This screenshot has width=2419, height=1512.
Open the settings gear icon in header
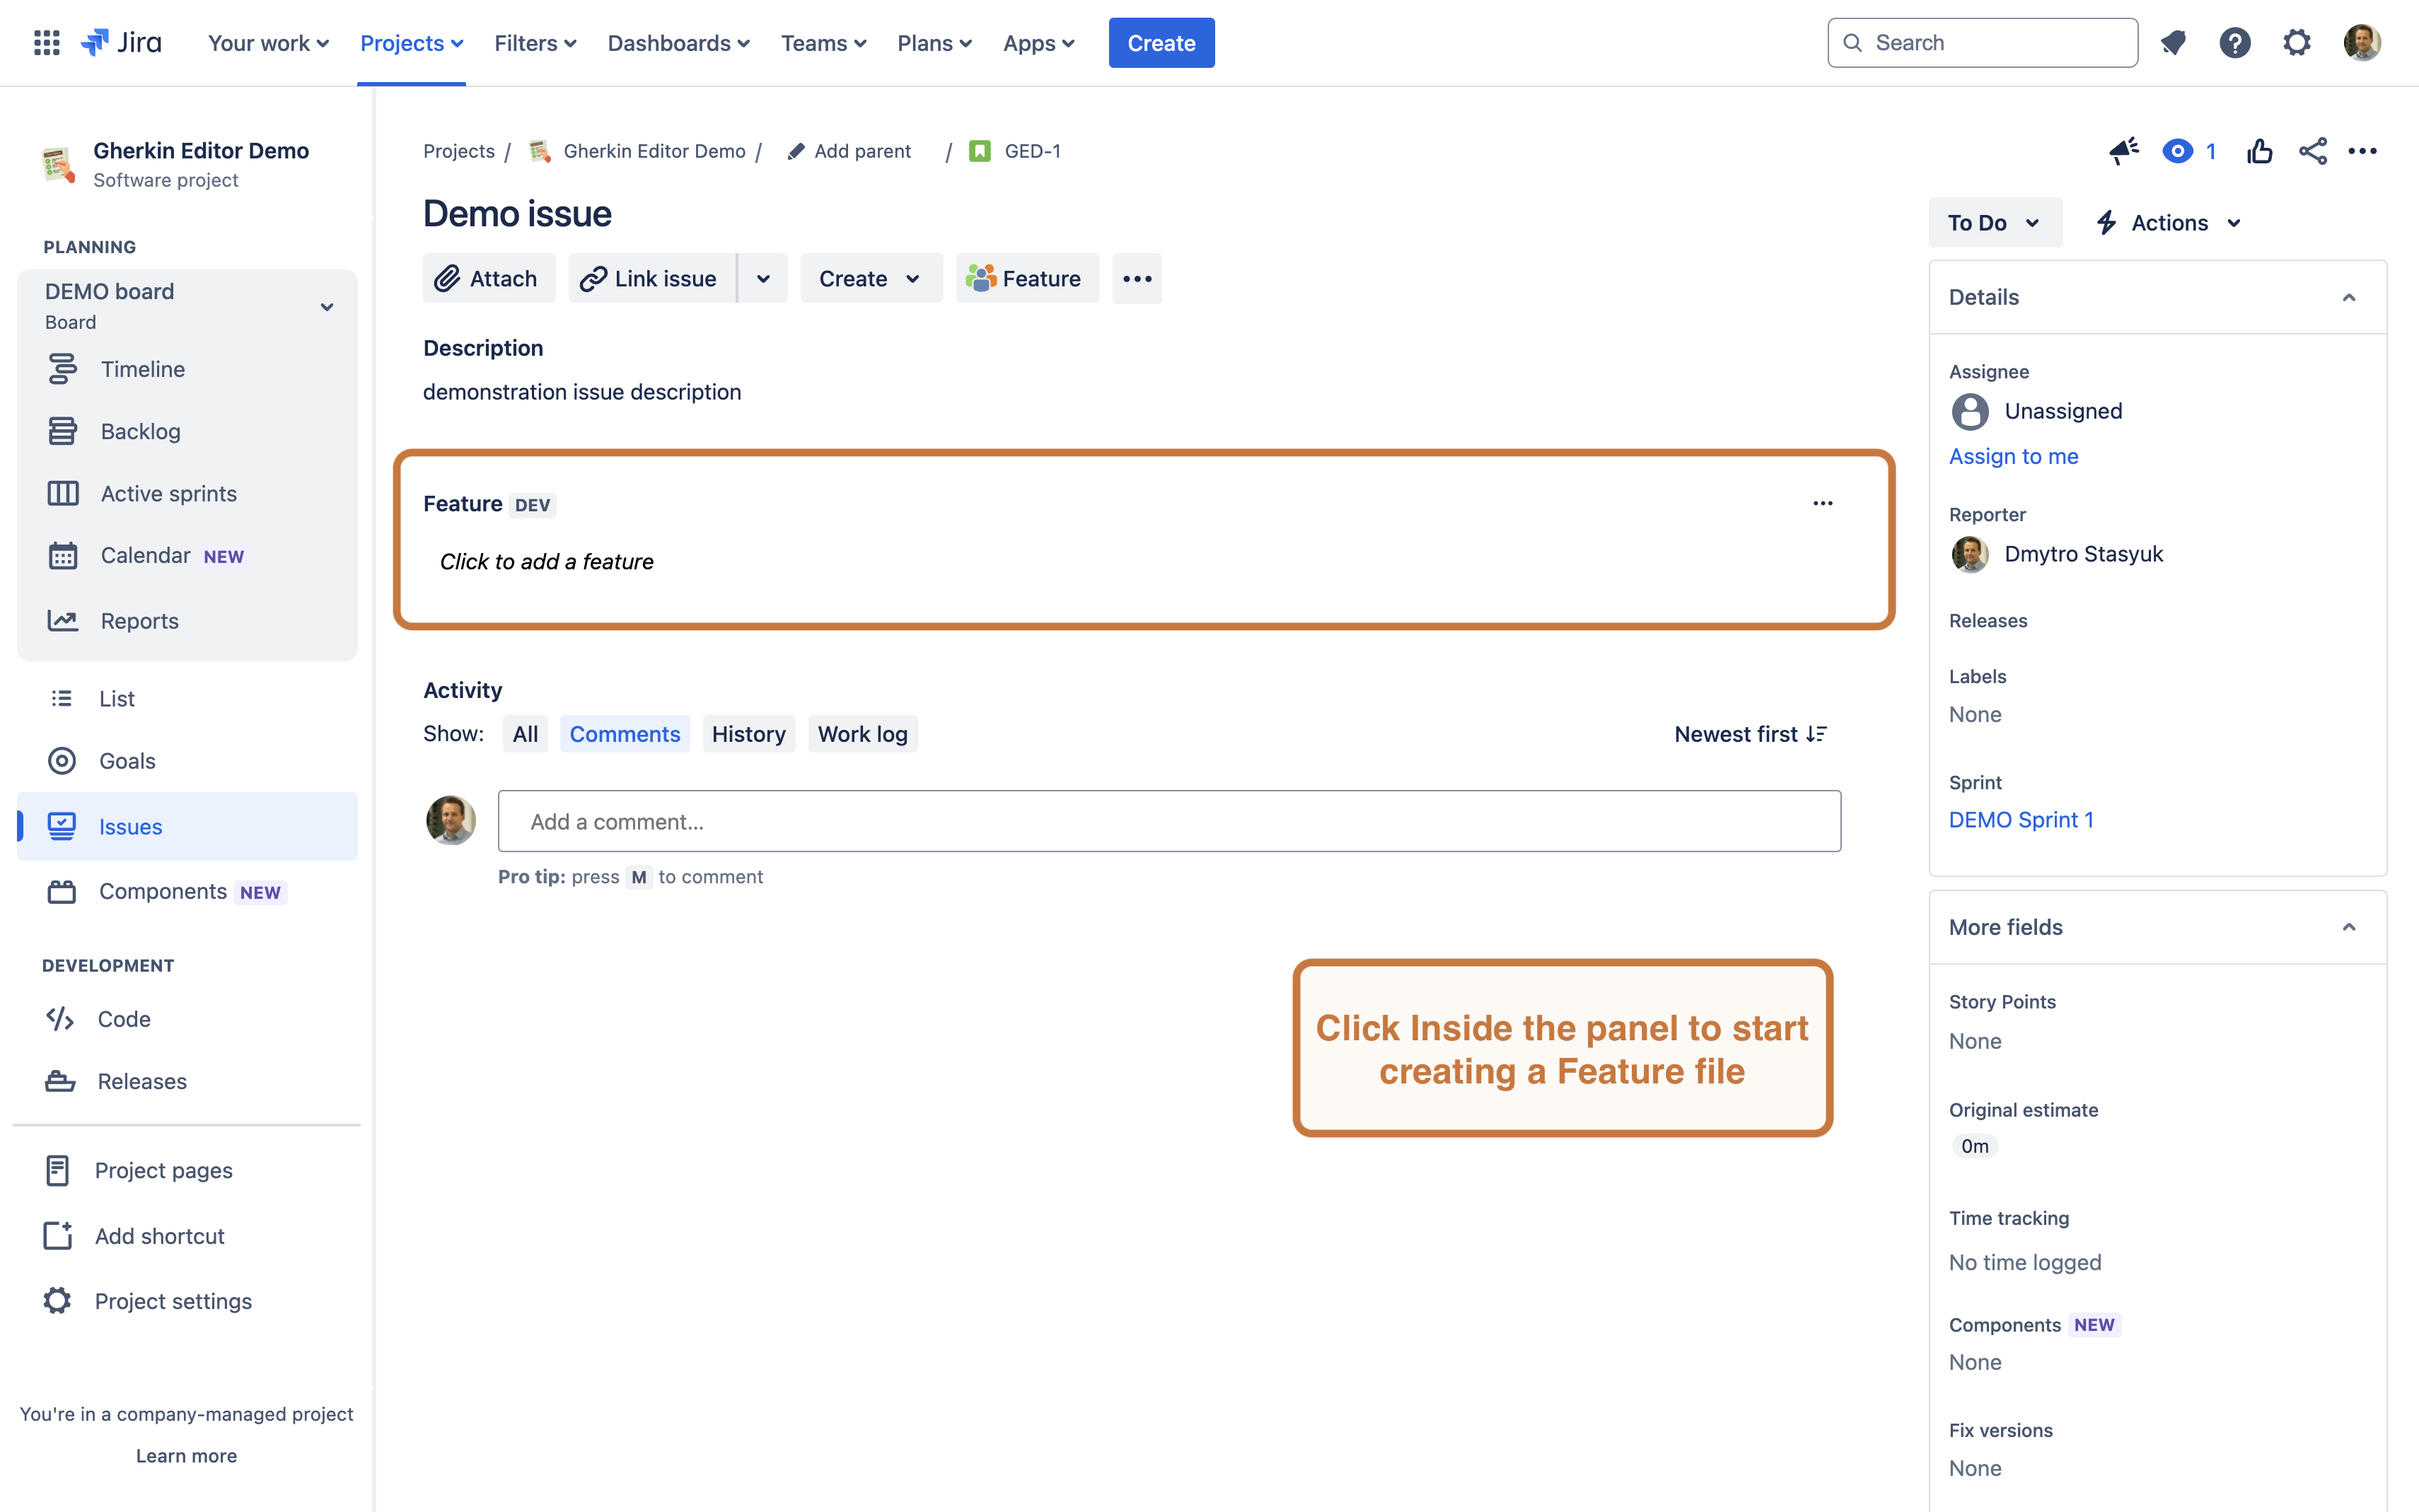pos(2296,43)
